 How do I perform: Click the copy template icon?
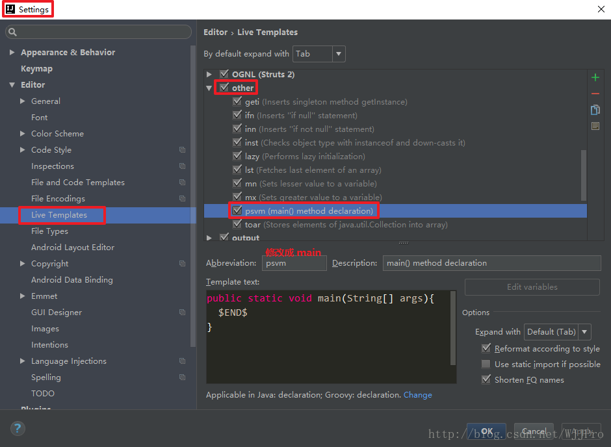click(x=595, y=110)
